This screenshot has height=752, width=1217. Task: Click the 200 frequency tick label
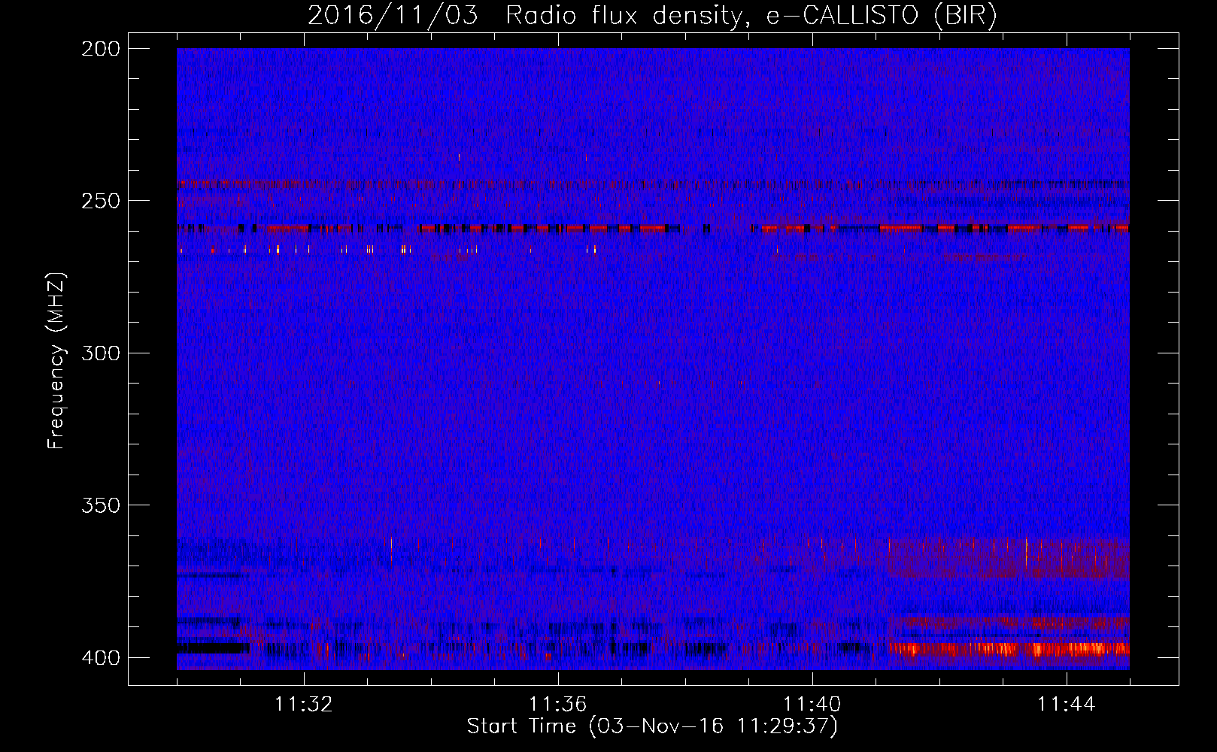(101, 49)
